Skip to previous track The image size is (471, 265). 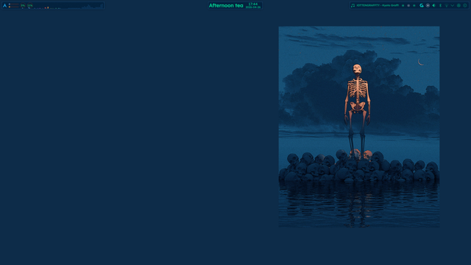click(x=403, y=5)
